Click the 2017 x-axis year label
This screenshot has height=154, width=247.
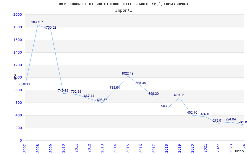(x=154, y=148)
